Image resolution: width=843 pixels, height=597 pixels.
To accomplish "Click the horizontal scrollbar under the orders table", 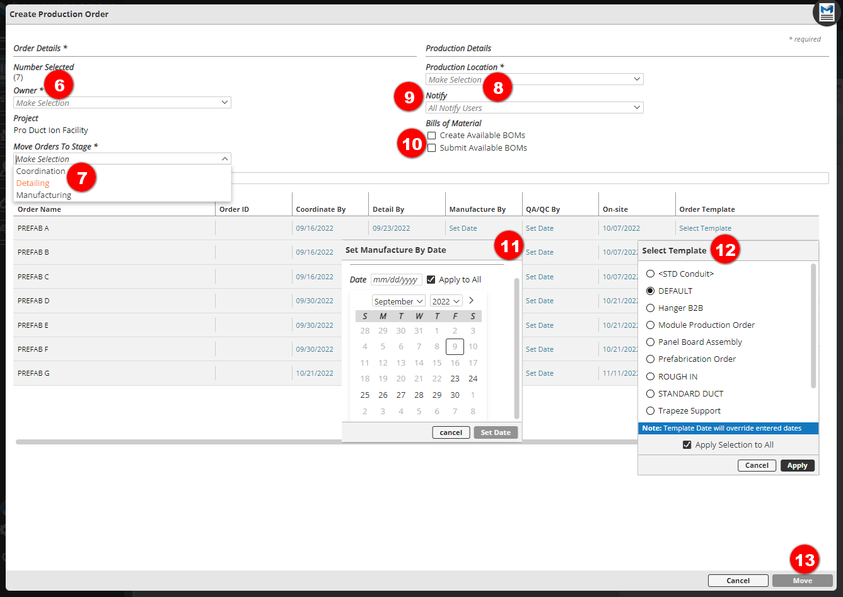I will 177,442.
